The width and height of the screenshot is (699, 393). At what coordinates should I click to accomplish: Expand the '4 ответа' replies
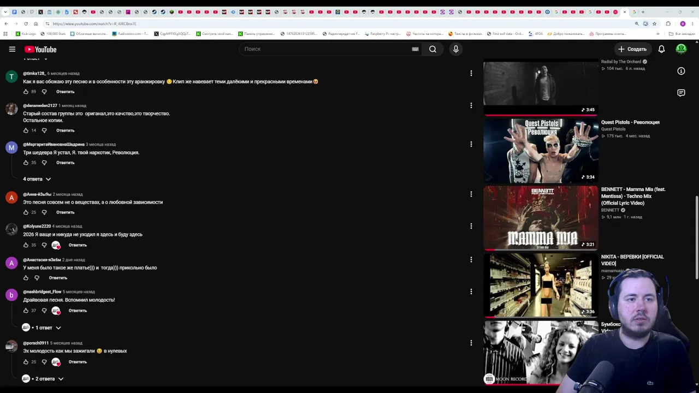pyautogui.click(x=37, y=179)
